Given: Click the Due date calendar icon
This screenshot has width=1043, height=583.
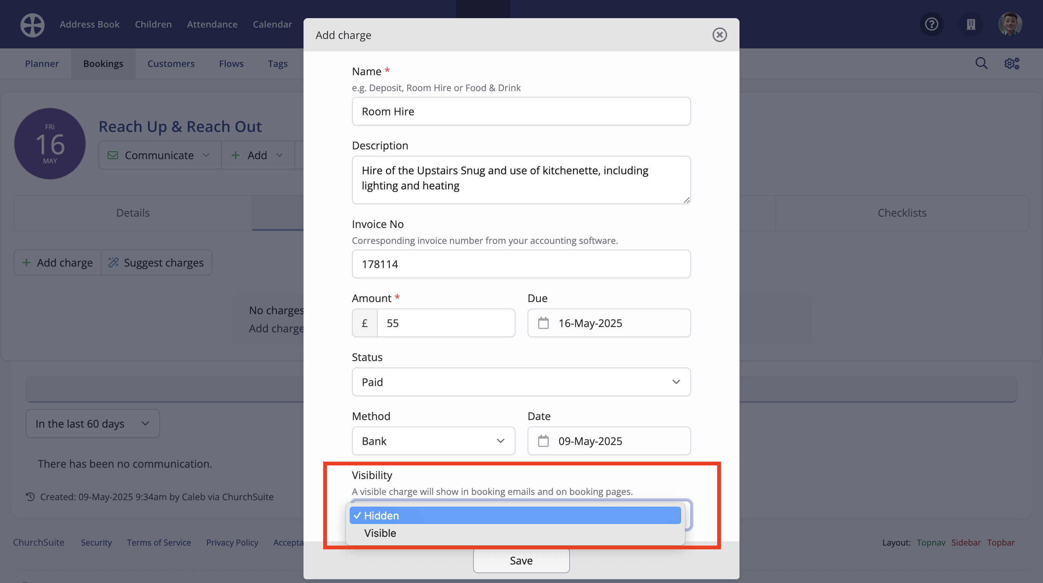Looking at the screenshot, I should tap(543, 323).
